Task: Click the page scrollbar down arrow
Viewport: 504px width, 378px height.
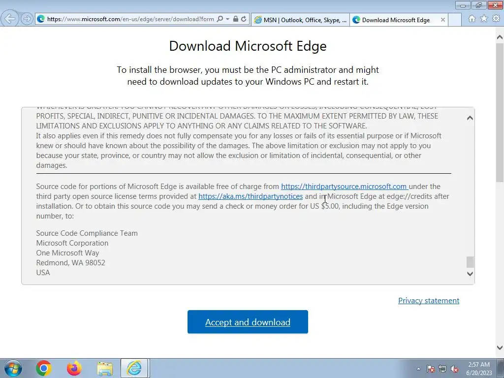Action: point(500,347)
